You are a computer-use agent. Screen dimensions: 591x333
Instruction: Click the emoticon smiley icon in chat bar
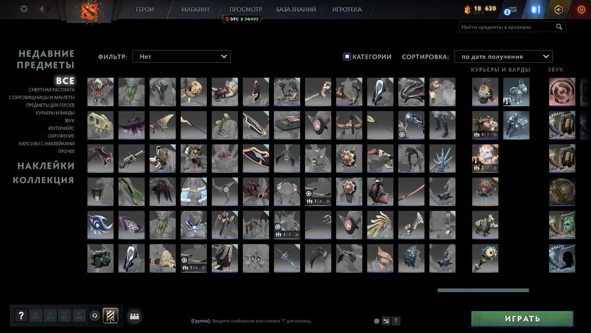pos(376,321)
